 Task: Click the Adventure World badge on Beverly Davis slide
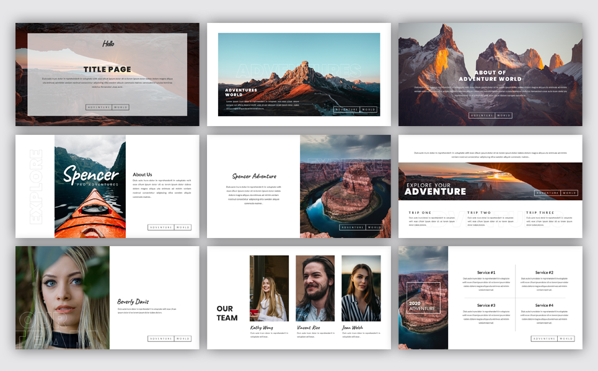pyautogui.click(x=169, y=339)
